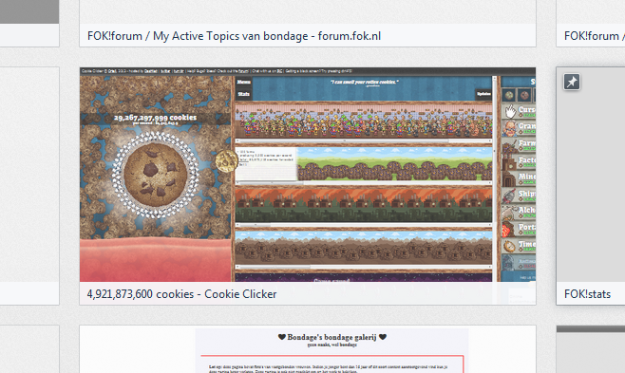Open the Menu button in Cookie Clicker
This screenshot has height=373, width=625.
(243, 83)
